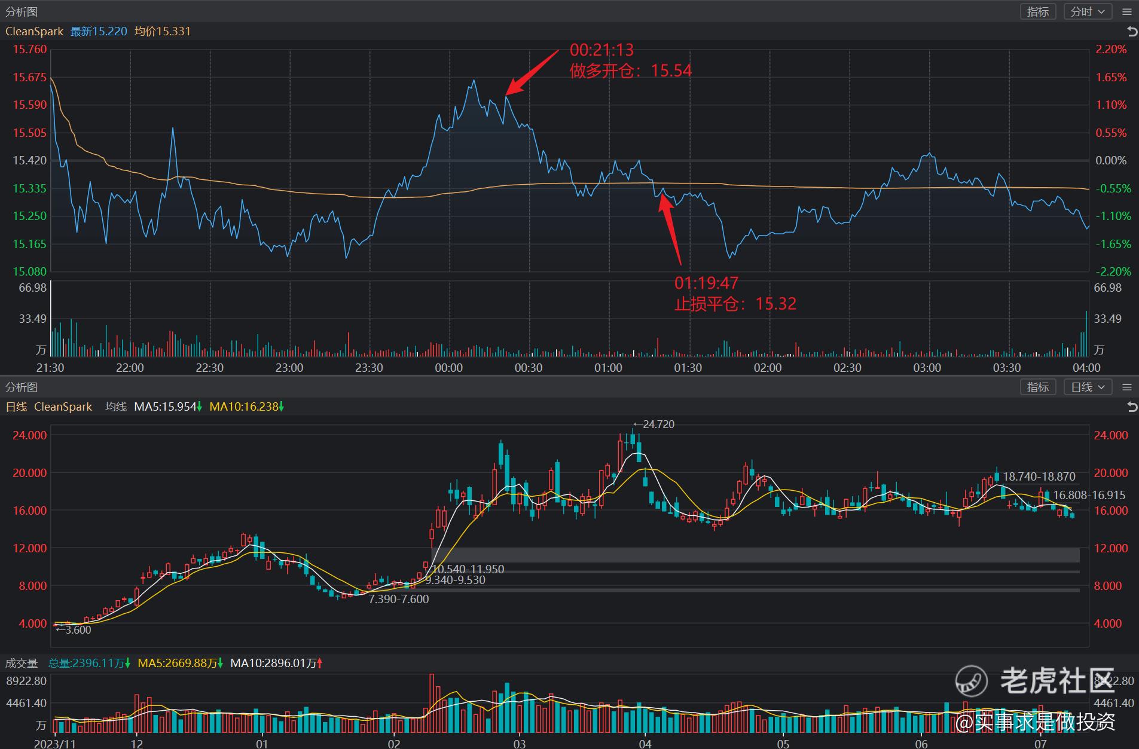
Task: Click the 03 month label on the daily axis
Action: pos(519,744)
